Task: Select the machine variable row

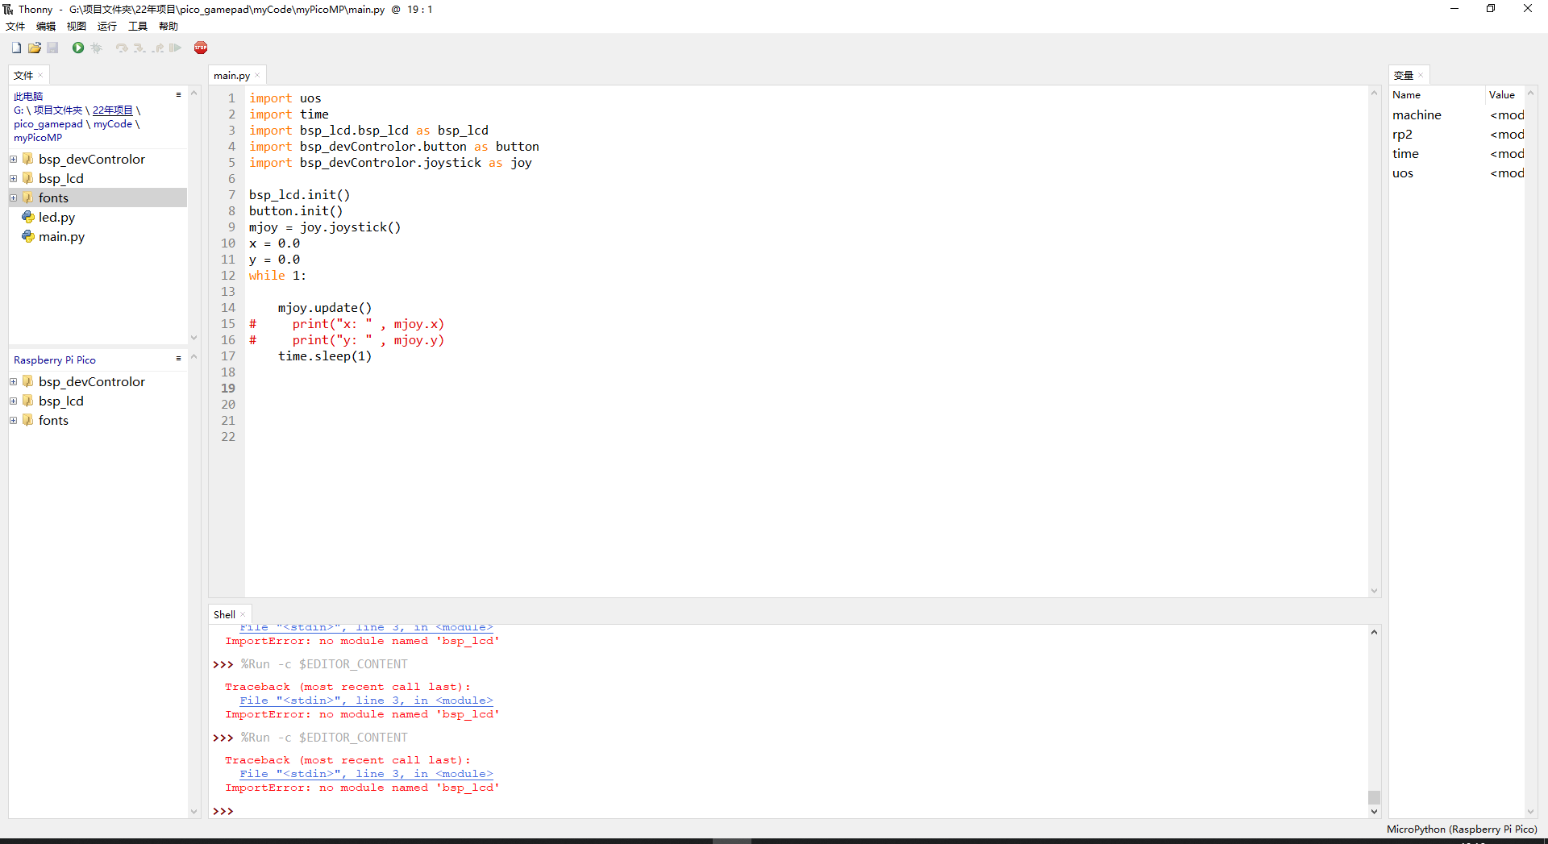Action: (x=1457, y=115)
